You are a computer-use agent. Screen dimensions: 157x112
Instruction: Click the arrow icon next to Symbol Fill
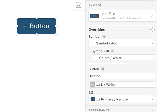coord(112,51)
